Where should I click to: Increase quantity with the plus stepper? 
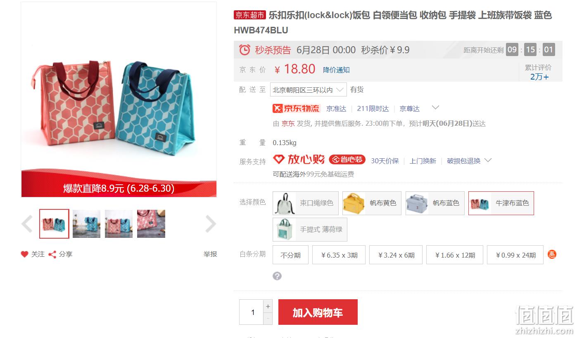coord(268,306)
